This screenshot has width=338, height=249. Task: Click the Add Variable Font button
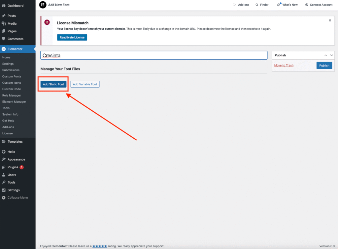coord(85,84)
